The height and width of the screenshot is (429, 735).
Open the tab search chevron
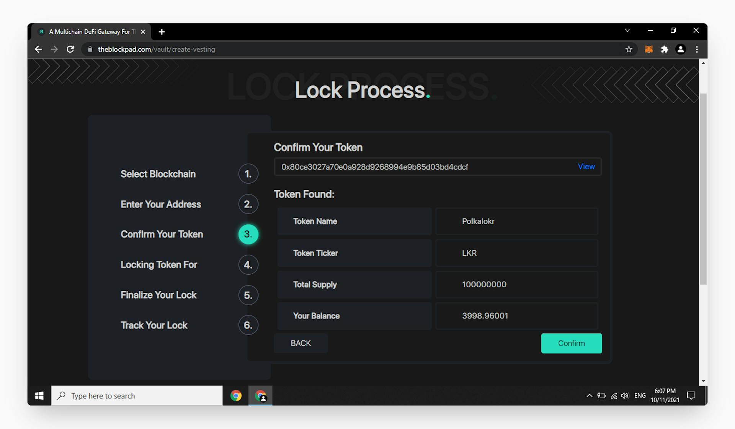[627, 30]
